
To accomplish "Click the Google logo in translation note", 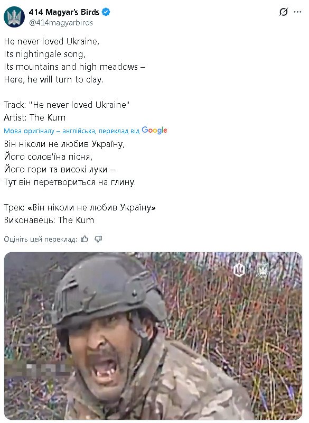I will (x=154, y=130).
